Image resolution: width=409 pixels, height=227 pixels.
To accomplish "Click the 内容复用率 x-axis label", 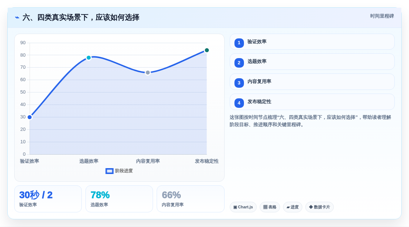I will coord(148,161).
